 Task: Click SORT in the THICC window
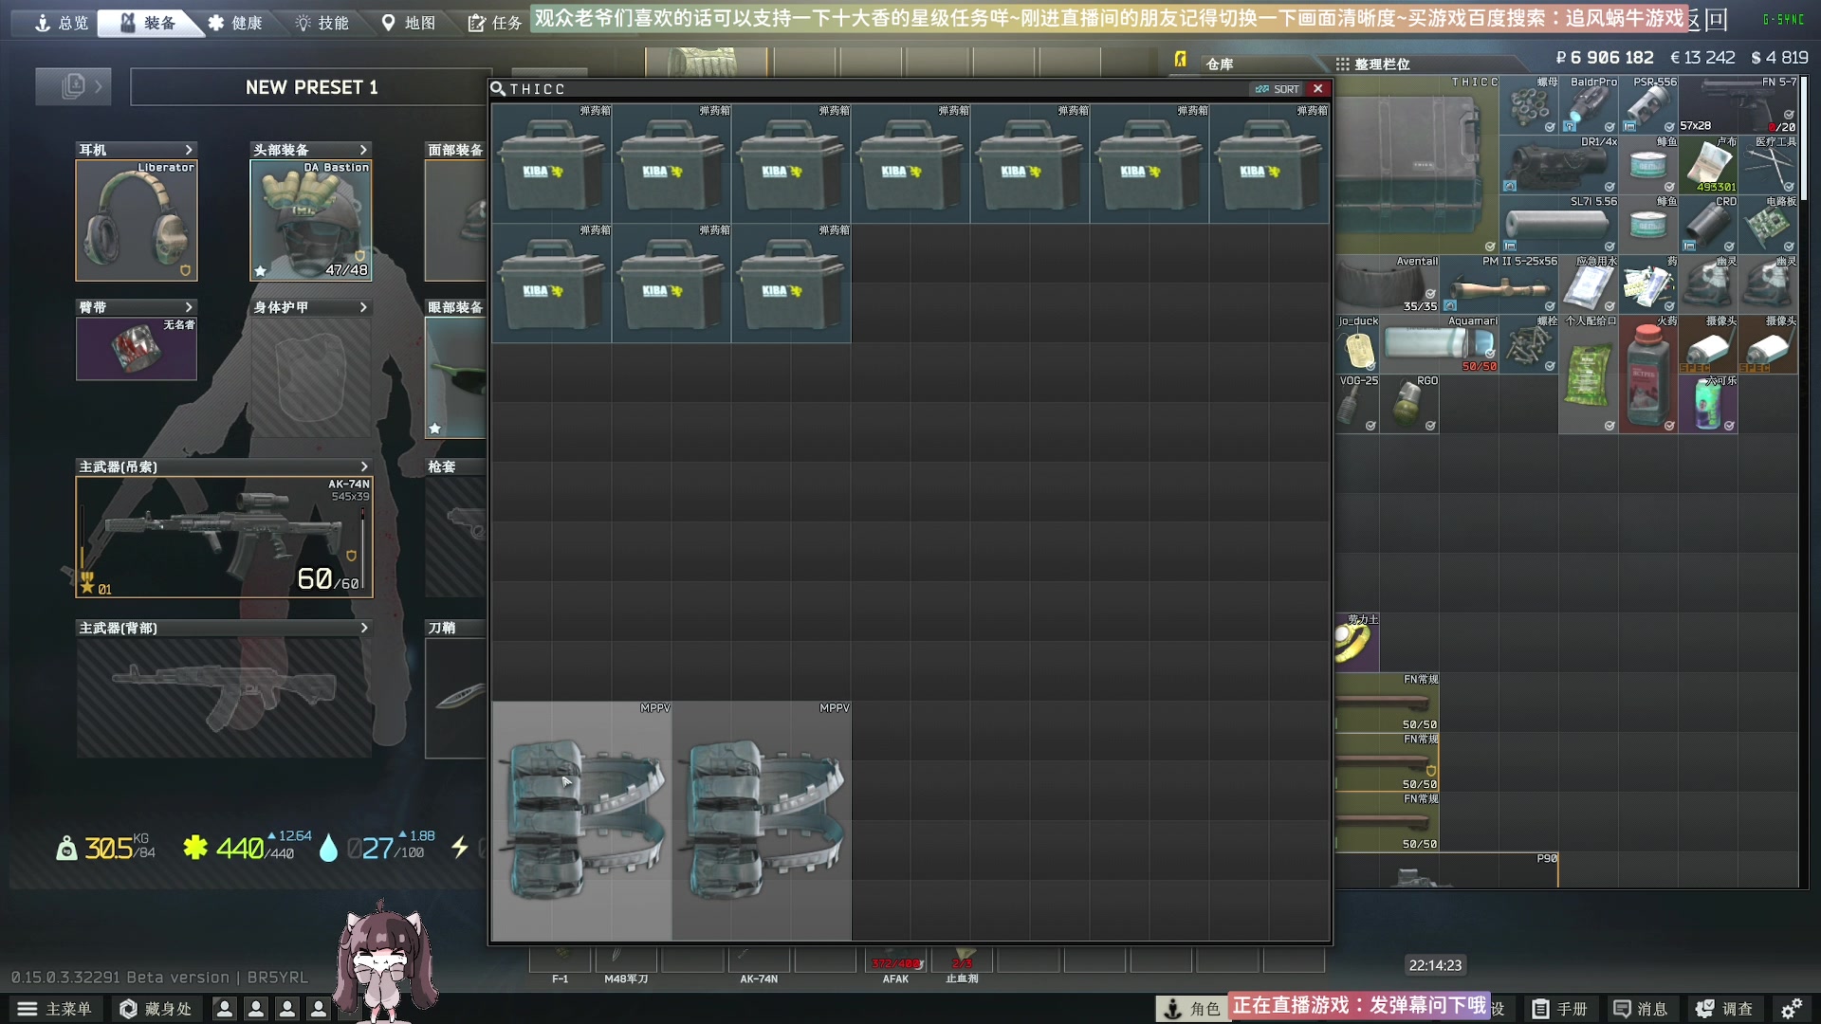pos(1277,89)
